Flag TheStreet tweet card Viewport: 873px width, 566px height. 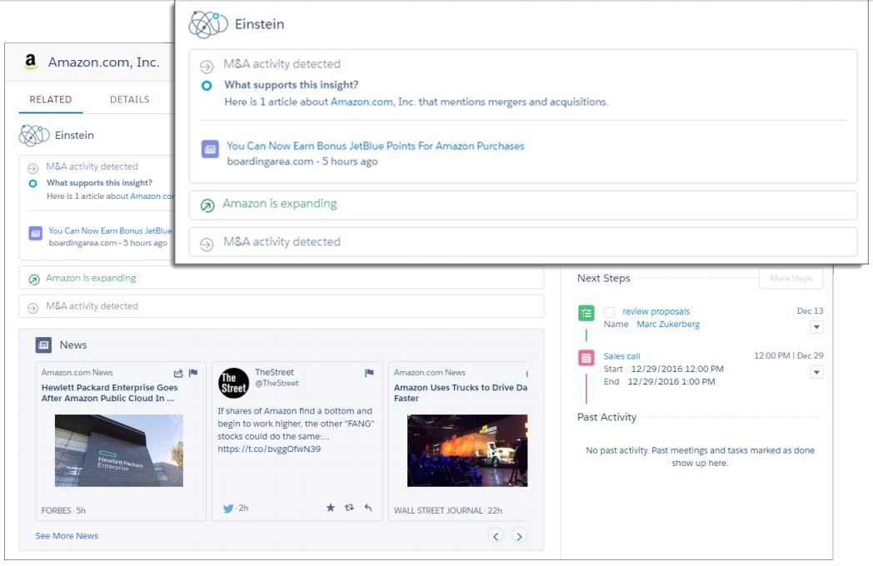pos(369,374)
